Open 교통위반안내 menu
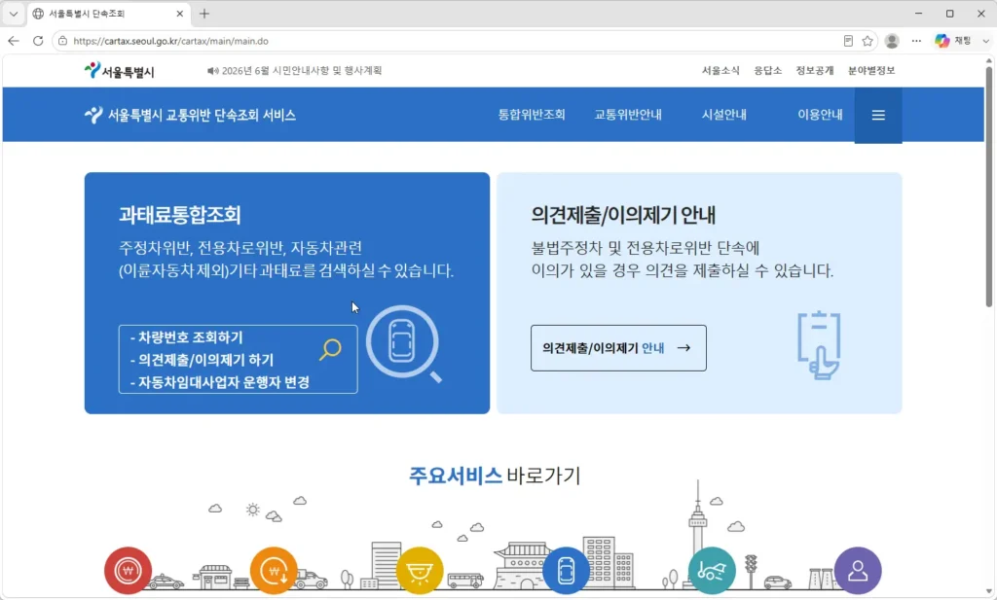Screen dimensions: 997x600 [x=628, y=115]
